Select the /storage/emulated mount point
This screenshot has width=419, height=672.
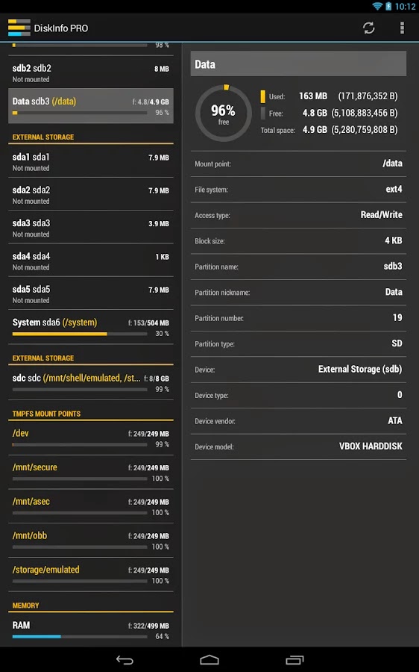coord(91,575)
